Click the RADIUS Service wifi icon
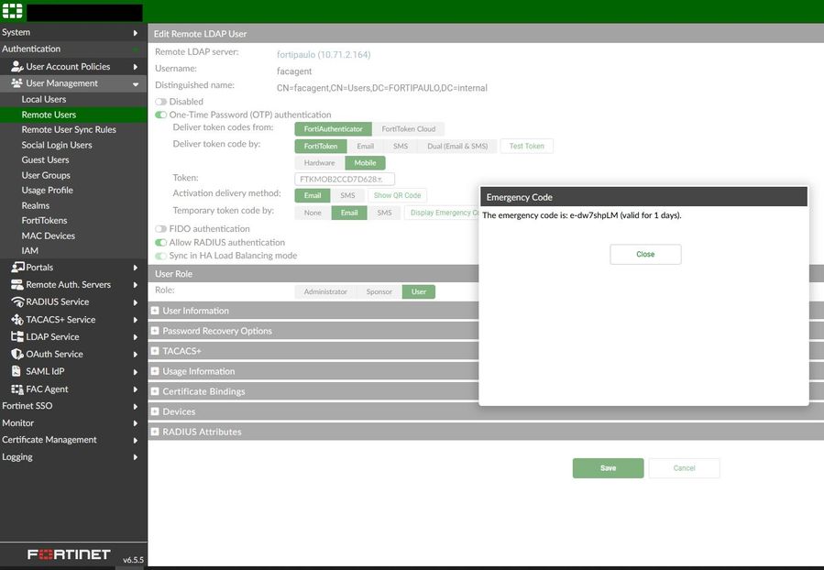 pyautogui.click(x=17, y=301)
